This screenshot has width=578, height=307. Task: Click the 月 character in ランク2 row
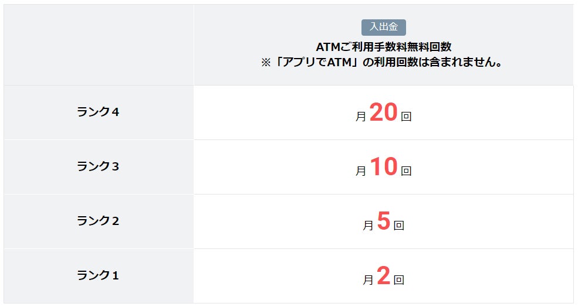(368, 226)
